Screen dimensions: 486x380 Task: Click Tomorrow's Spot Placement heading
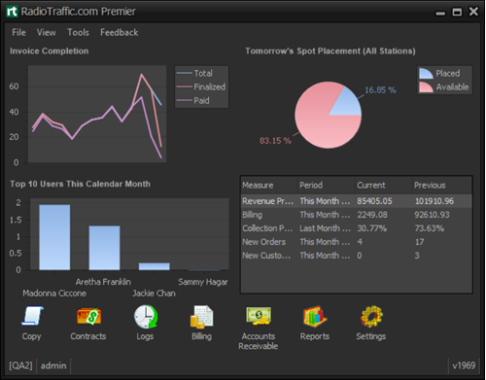click(x=330, y=51)
